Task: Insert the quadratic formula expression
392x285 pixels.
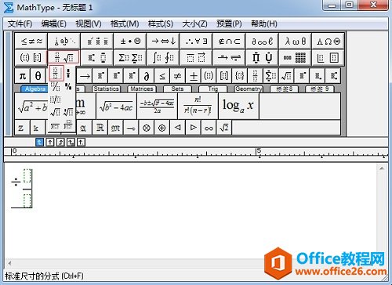Action: click(x=157, y=106)
